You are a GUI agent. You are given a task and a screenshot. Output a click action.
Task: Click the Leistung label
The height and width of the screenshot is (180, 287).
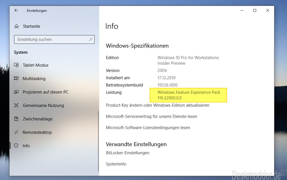pos(114,92)
